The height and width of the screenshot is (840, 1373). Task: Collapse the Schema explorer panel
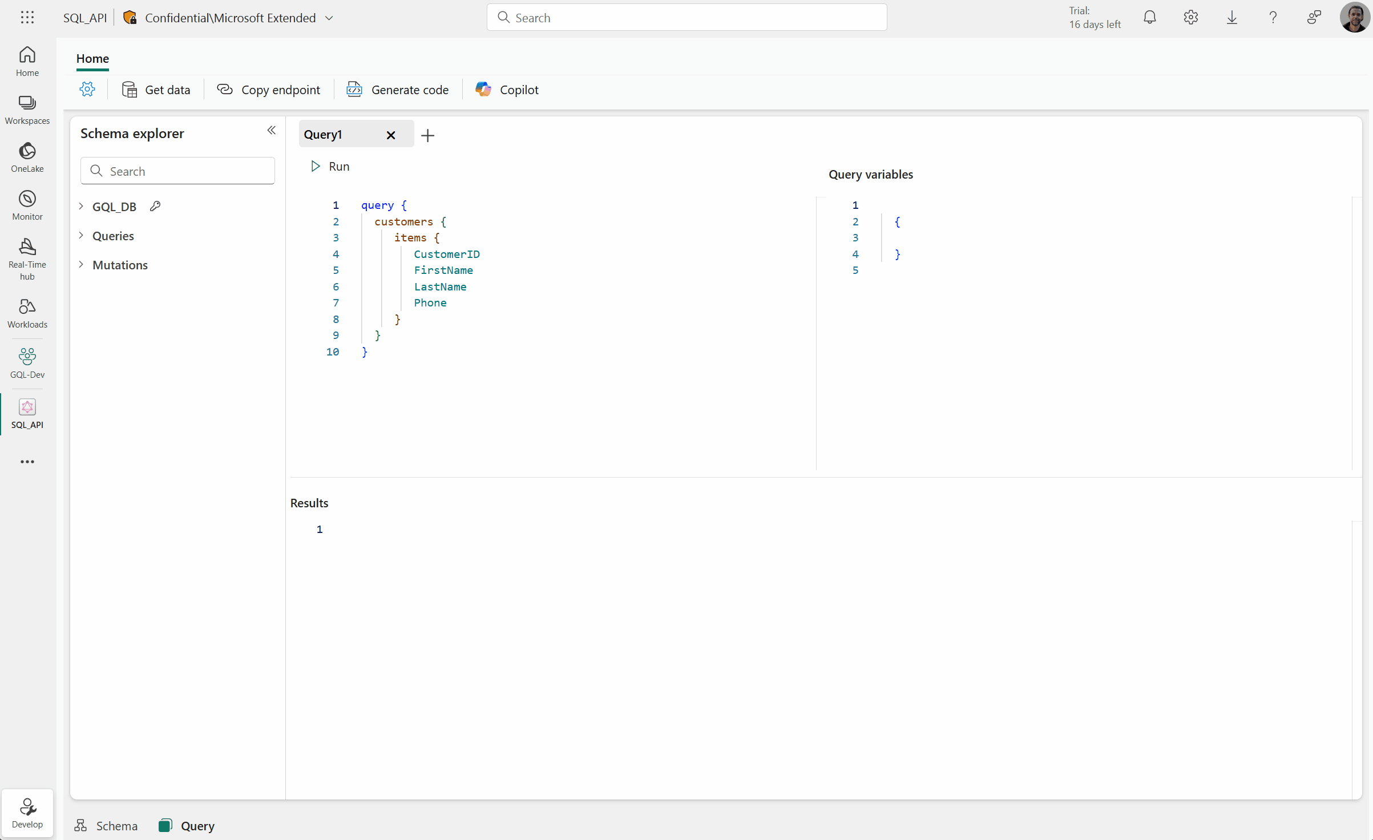(271, 131)
